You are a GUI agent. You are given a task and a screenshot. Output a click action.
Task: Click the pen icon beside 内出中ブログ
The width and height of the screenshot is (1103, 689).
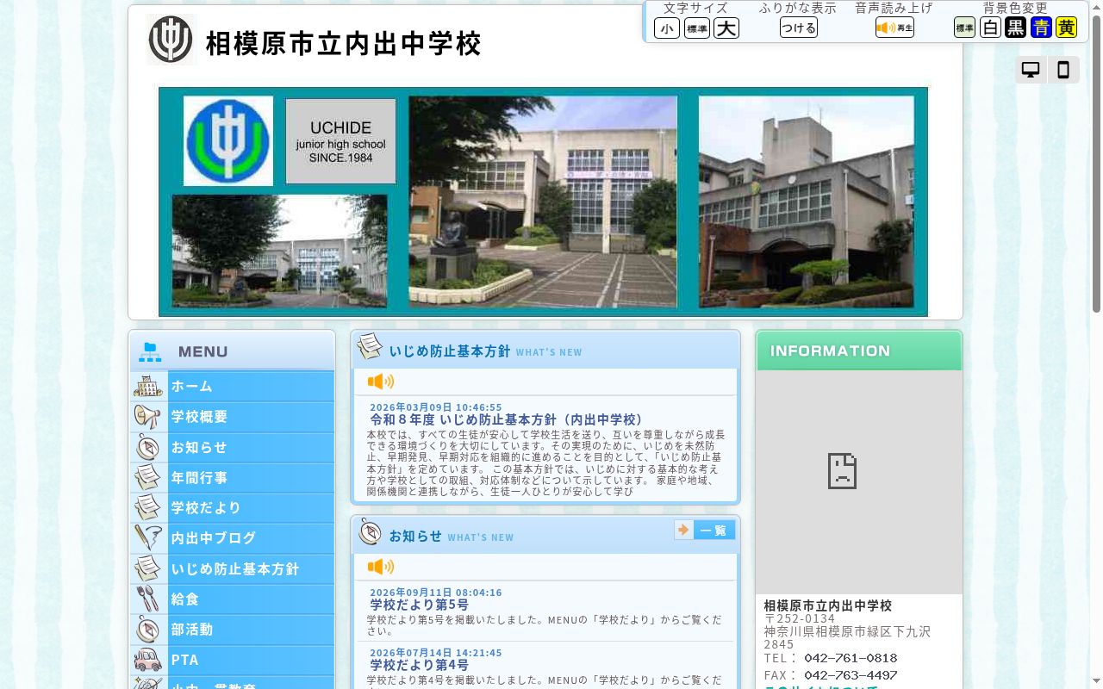coord(148,538)
